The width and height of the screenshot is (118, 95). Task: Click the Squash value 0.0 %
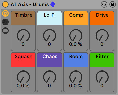point(23,86)
